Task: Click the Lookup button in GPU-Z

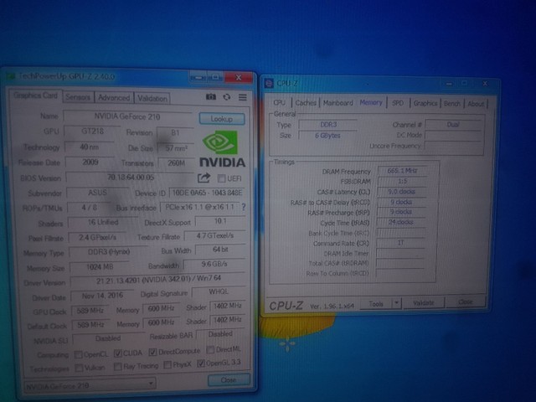Action: pos(222,119)
